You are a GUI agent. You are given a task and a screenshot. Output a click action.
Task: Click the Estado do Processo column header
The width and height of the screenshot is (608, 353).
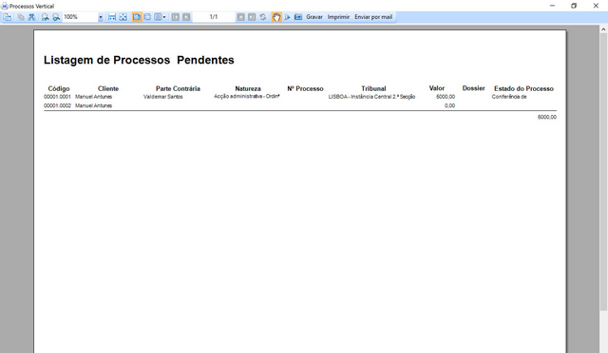click(x=523, y=89)
